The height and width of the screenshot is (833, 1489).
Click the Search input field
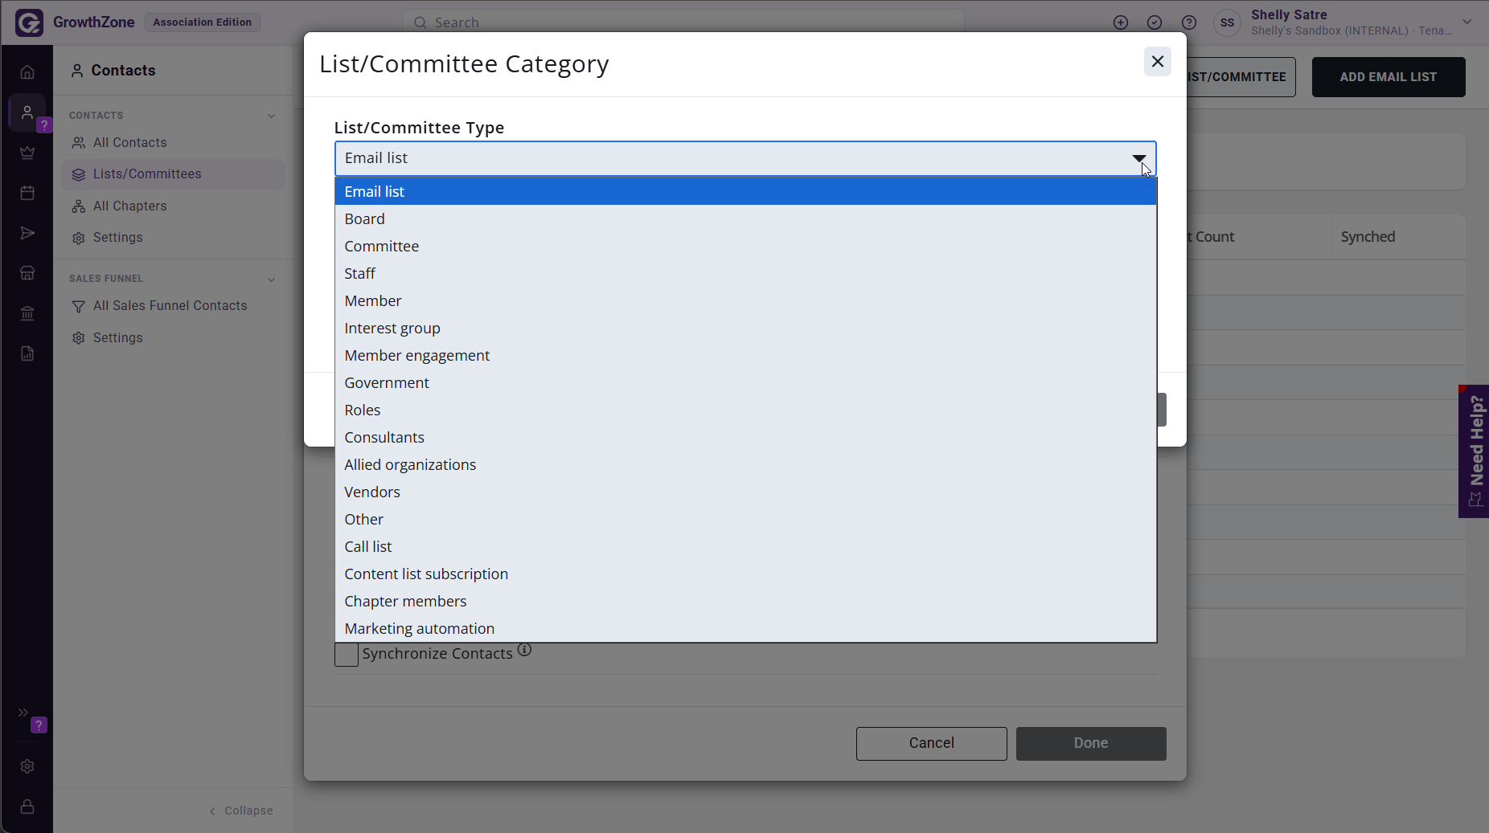683,22
